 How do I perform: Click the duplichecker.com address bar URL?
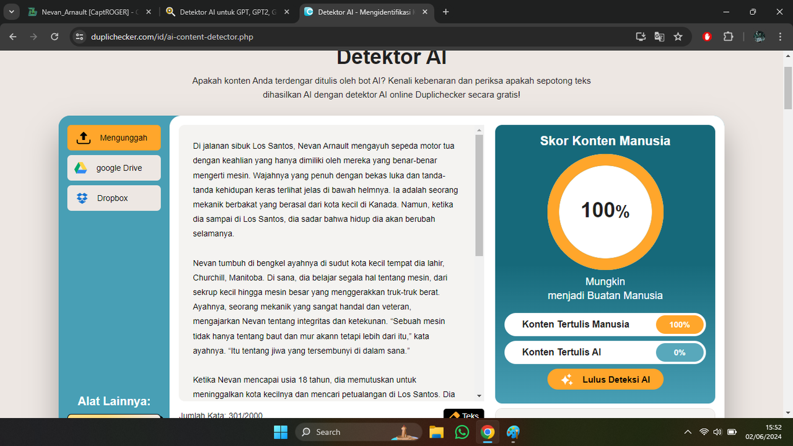172,37
